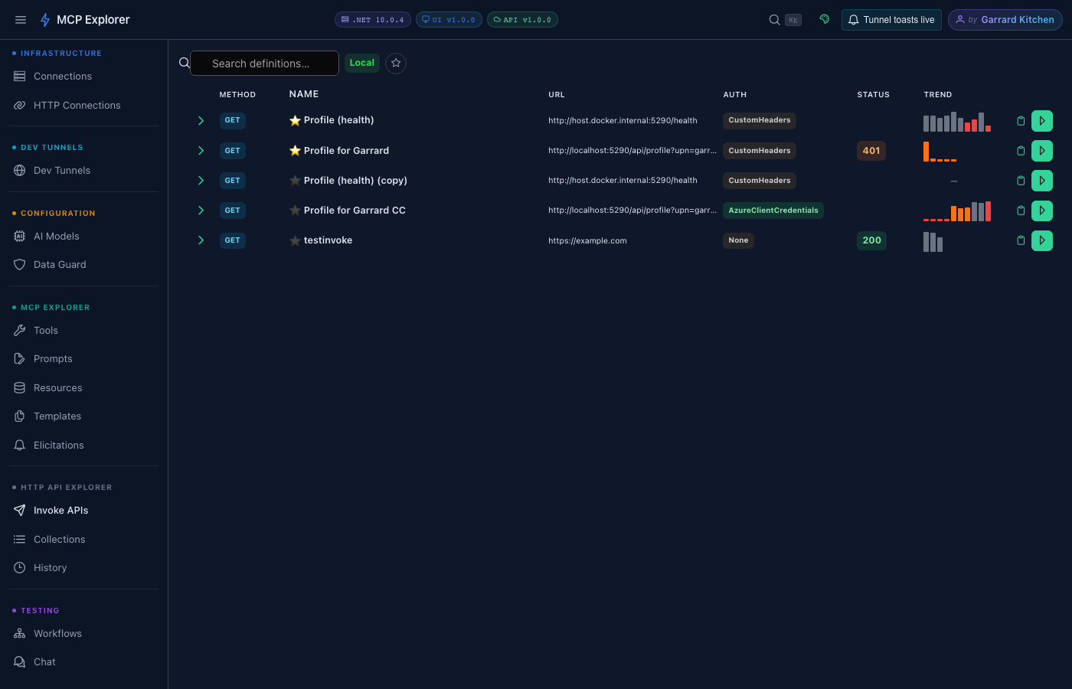The height and width of the screenshot is (689, 1072).
Task: Open Garrard Kitchen user profile button
Action: pyautogui.click(x=1005, y=20)
